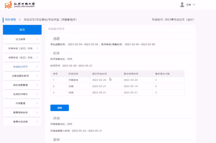This screenshot has width=216, height=143.
Task: Open 分配选题和教师 menu item
Action: click(x=20, y=76)
